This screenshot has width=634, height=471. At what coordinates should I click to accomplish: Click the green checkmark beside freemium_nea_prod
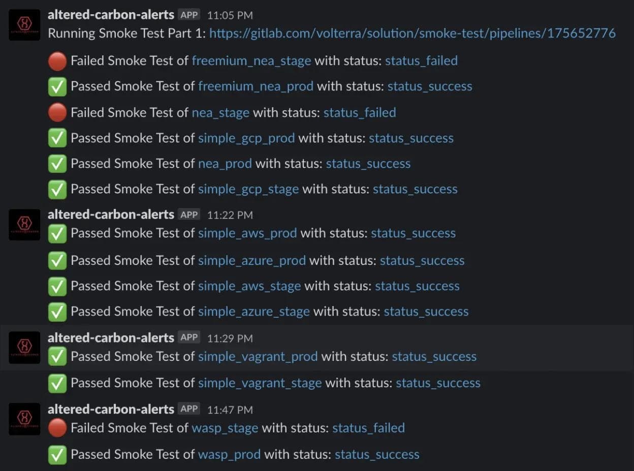(x=57, y=86)
